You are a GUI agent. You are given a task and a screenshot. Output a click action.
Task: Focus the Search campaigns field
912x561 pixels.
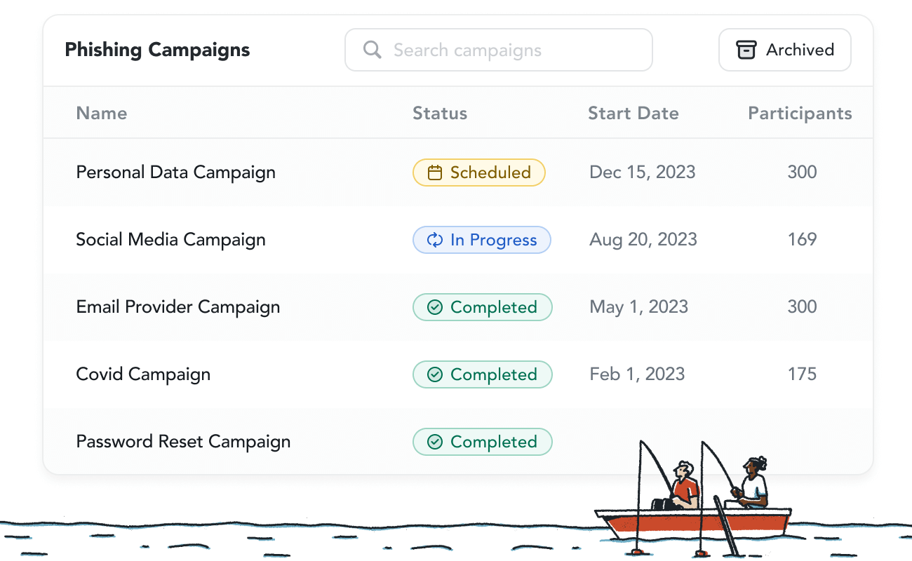click(499, 50)
